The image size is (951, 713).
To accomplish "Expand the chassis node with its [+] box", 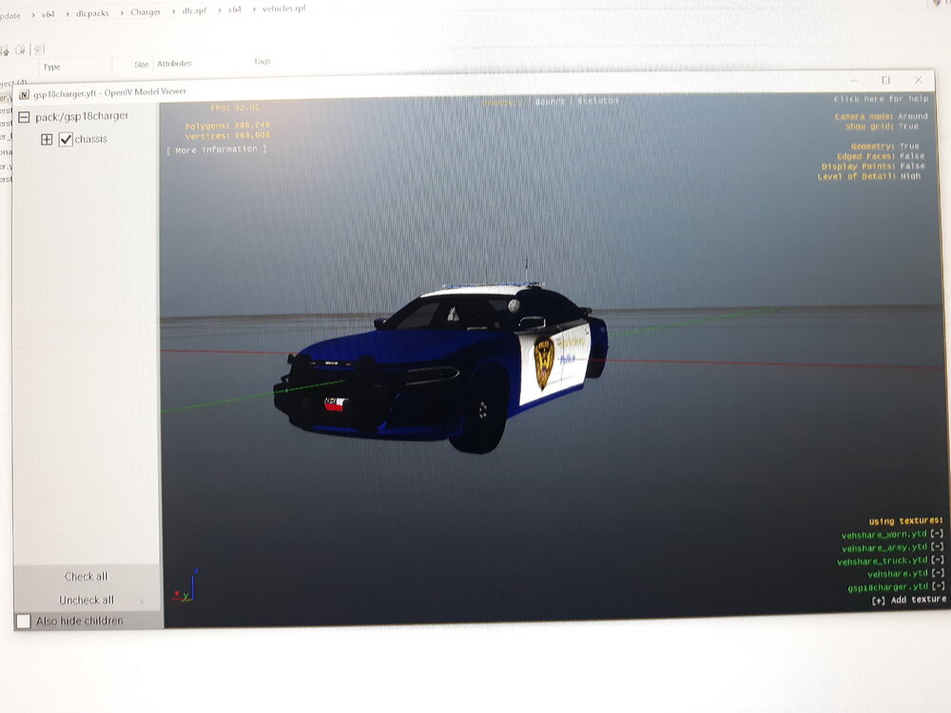I will click(46, 139).
